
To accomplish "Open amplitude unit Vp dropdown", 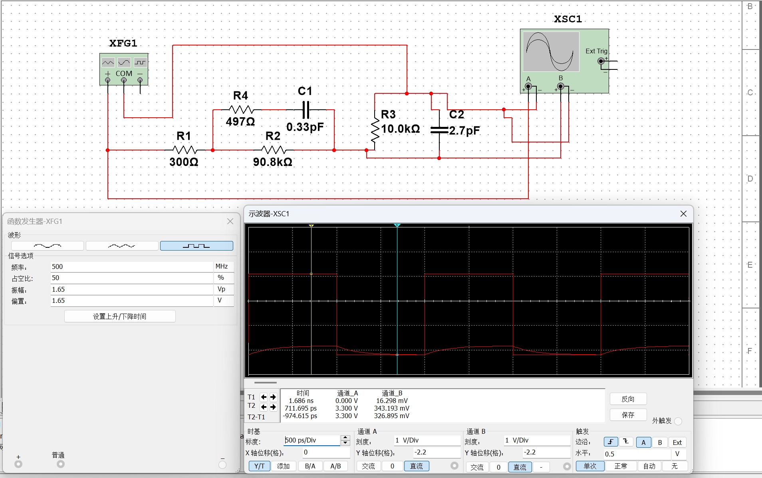I will point(224,289).
